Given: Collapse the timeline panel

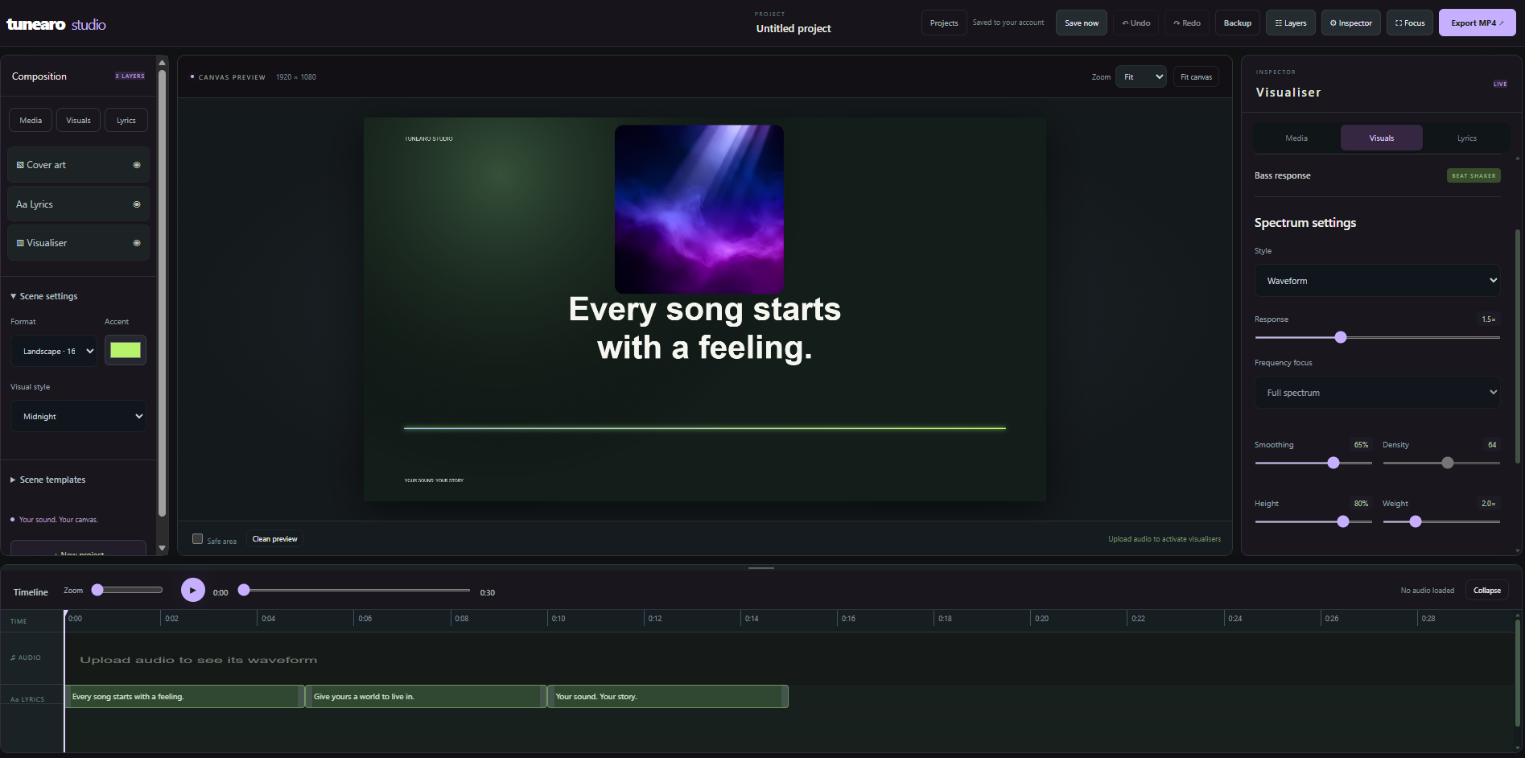Looking at the screenshot, I should pyautogui.click(x=1487, y=590).
